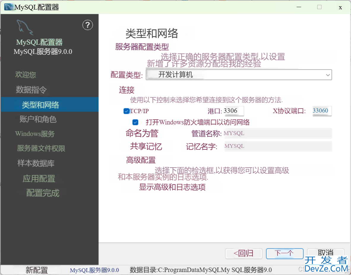Screen dimensions: 351x275
Task: Toggle the TCP/IP checkbox
Action: tap(126, 111)
